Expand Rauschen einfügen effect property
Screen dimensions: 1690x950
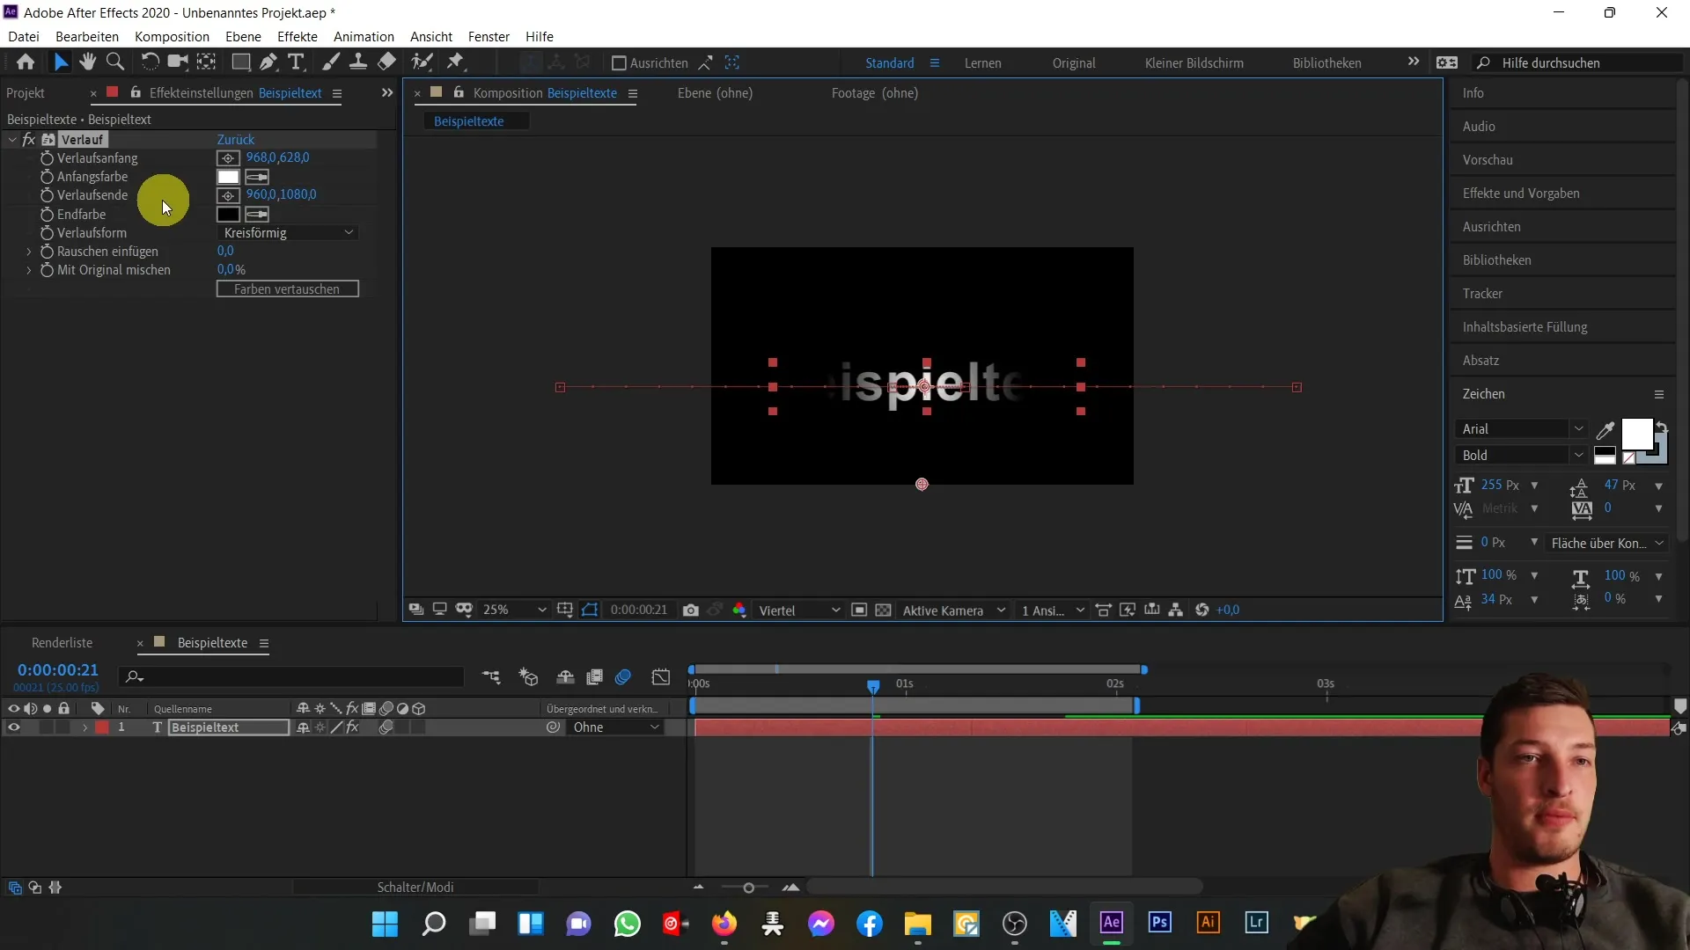coord(28,251)
